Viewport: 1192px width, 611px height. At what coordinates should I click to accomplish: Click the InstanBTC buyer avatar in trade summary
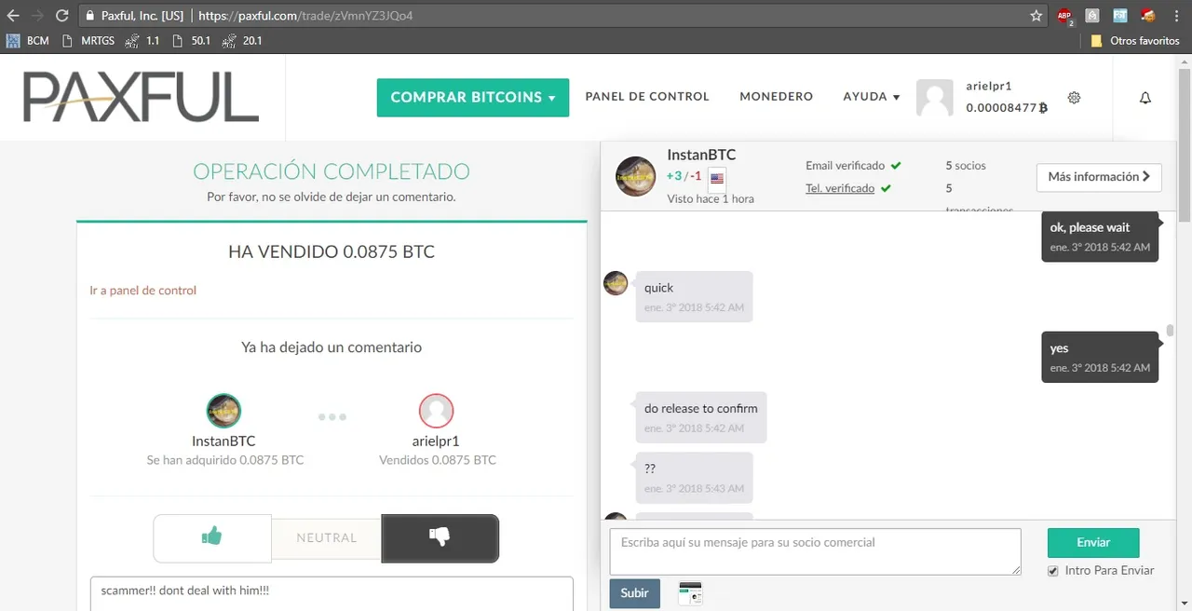click(x=223, y=411)
